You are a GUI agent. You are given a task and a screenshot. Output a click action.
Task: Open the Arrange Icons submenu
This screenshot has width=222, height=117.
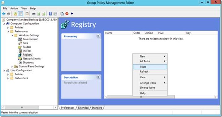tap(150, 83)
